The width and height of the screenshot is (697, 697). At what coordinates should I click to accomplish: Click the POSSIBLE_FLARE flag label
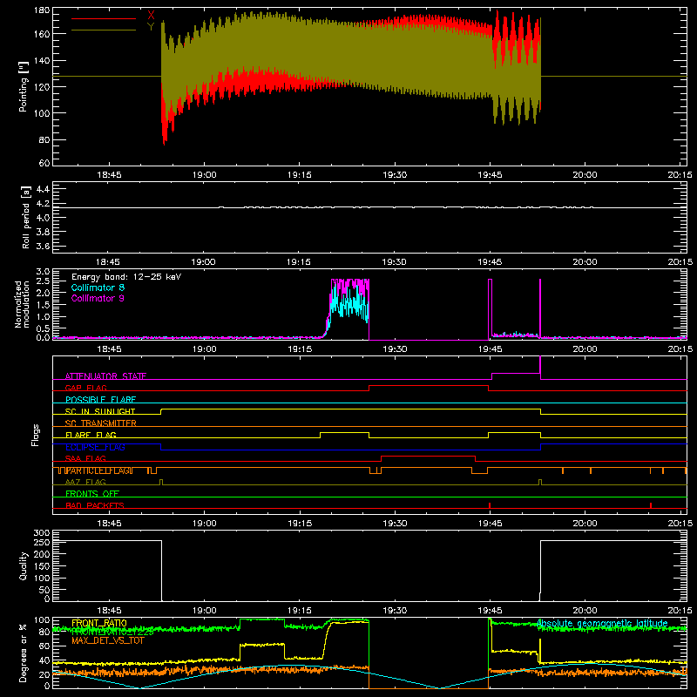coord(100,400)
